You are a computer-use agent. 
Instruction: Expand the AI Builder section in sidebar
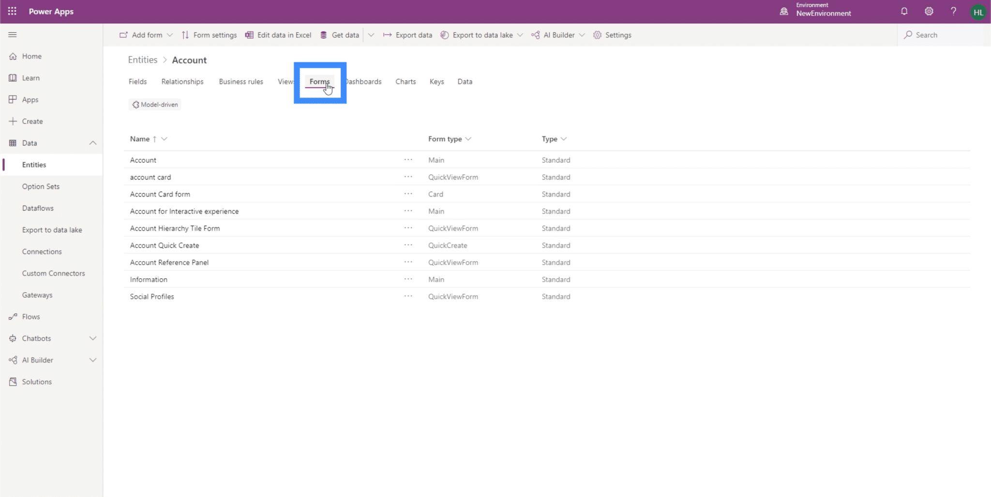pyautogui.click(x=93, y=360)
